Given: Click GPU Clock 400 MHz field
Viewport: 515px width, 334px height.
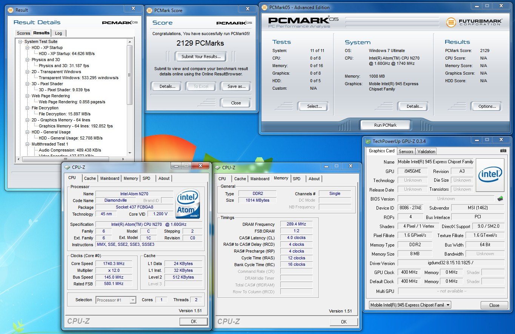Looking at the screenshot, I should click(409, 273).
